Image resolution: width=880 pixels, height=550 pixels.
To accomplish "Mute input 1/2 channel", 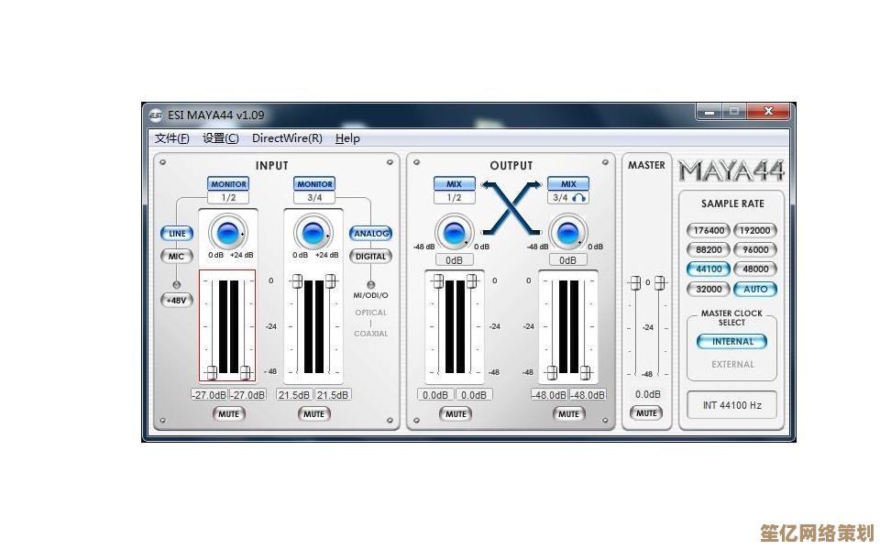I will pyautogui.click(x=228, y=414).
